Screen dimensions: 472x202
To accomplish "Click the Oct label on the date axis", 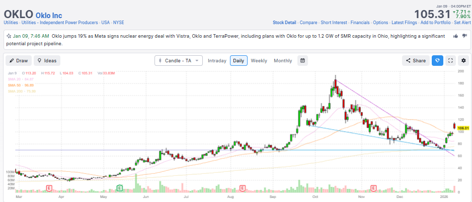I will pos(316,196).
